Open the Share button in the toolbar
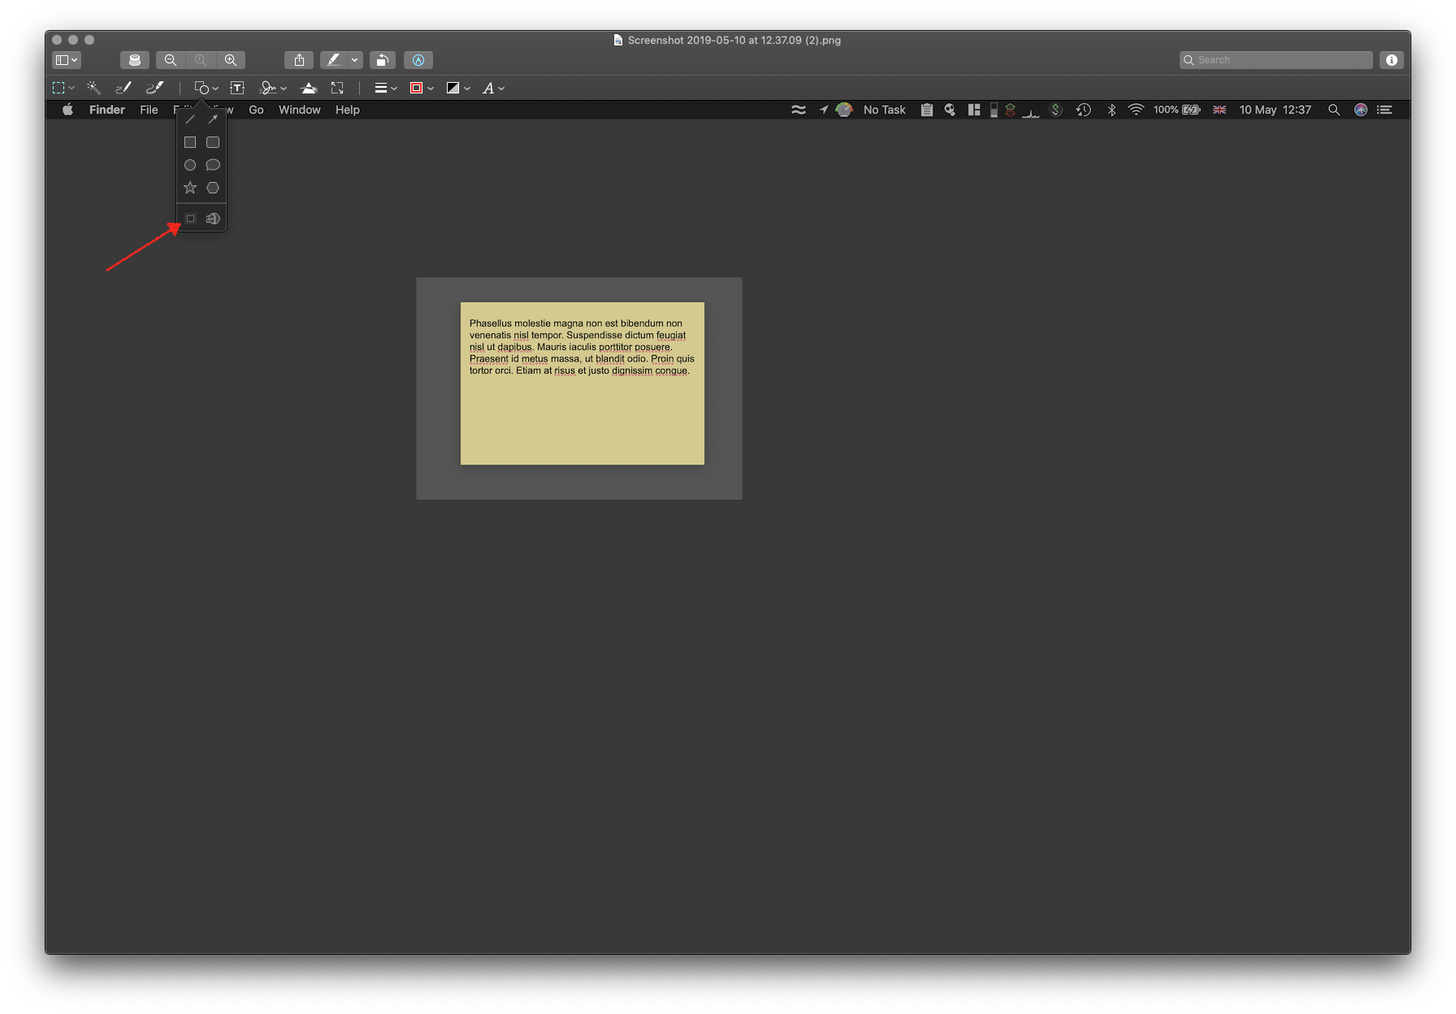 299,60
